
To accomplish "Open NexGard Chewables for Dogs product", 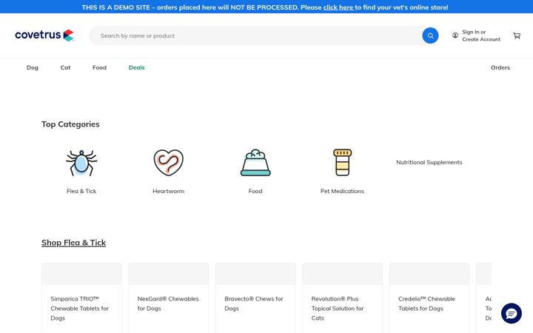I will coord(168,304).
